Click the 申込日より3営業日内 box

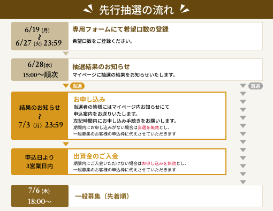pyautogui.click(x=40, y=162)
